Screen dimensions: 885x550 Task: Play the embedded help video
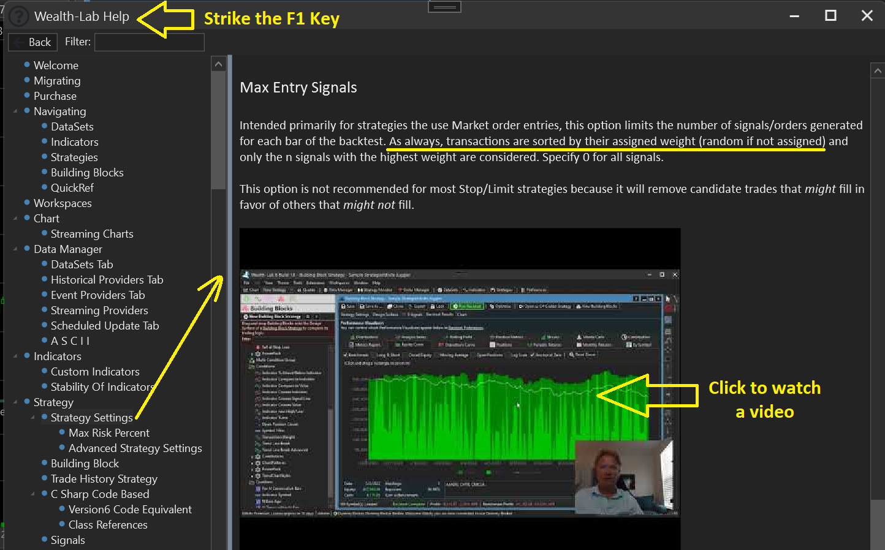(x=460, y=389)
